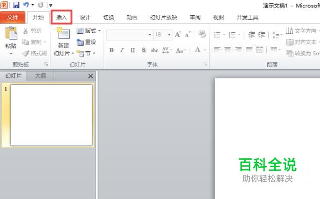Open 对齐文本 (Align Text) menu
Image resolution: width=320 pixels, height=199 pixels.
coord(302,42)
